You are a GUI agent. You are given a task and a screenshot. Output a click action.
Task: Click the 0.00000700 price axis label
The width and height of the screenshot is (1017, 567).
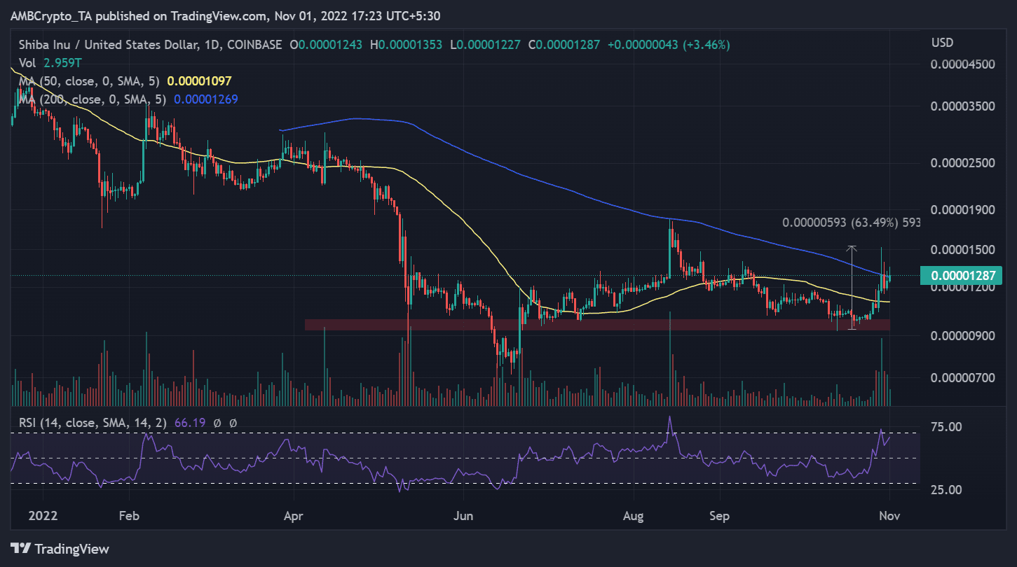[x=962, y=378]
